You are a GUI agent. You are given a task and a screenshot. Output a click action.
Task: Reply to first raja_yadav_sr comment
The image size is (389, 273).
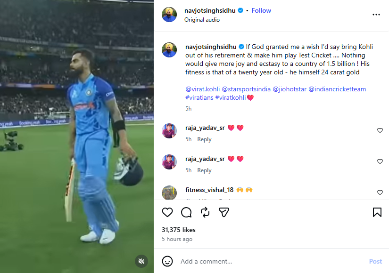coord(204,139)
